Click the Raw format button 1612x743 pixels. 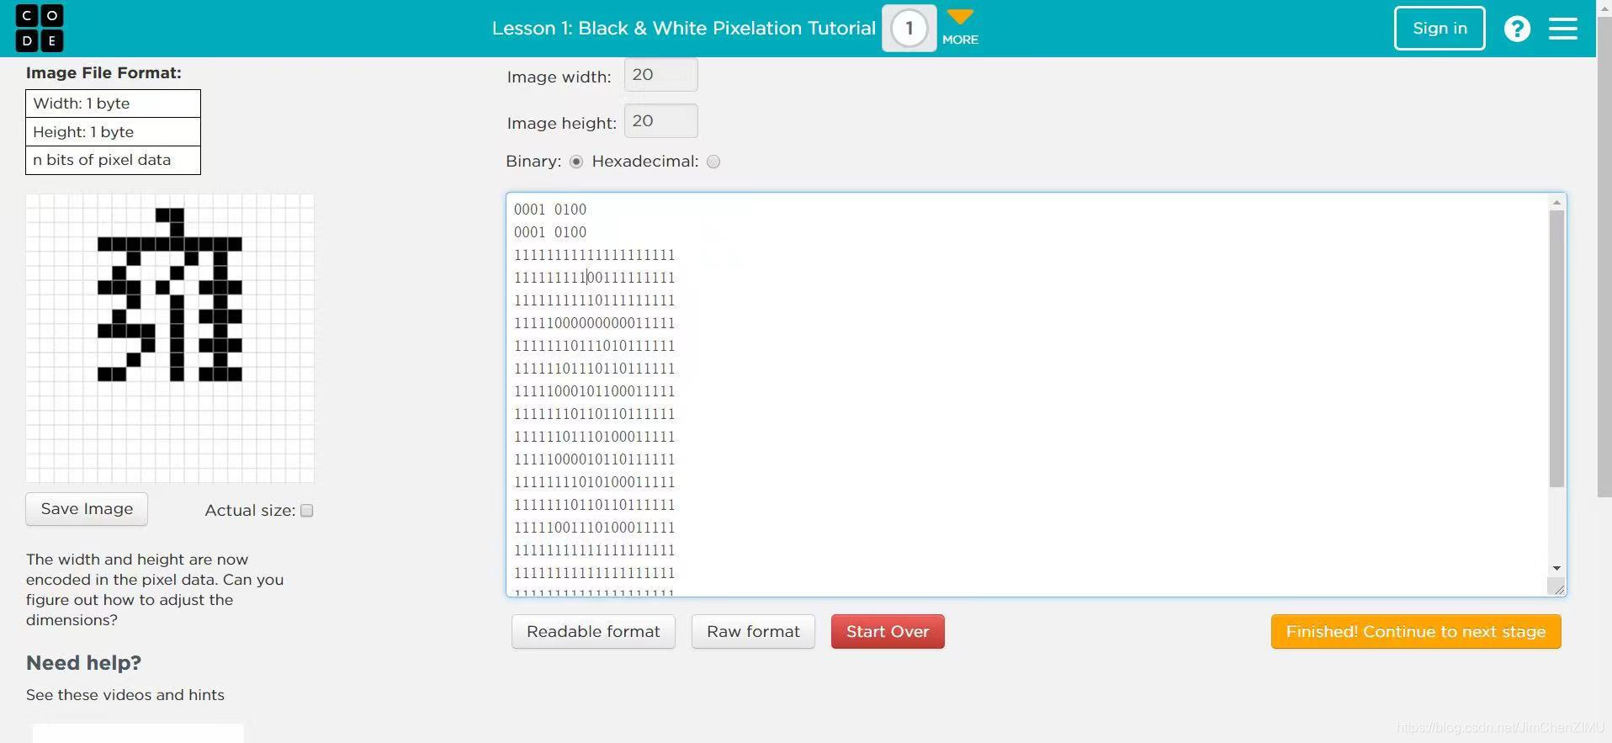(x=753, y=632)
